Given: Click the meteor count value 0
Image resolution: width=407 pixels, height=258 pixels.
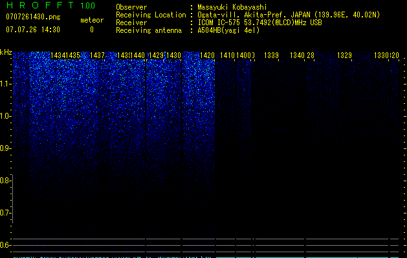Looking at the screenshot, I should click(x=92, y=30).
